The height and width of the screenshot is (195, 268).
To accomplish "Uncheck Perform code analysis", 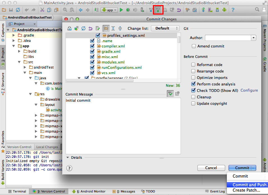I will point(193,84).
